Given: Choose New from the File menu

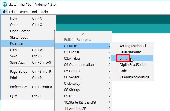Looking at the screenshot, I should coord(28,19).
